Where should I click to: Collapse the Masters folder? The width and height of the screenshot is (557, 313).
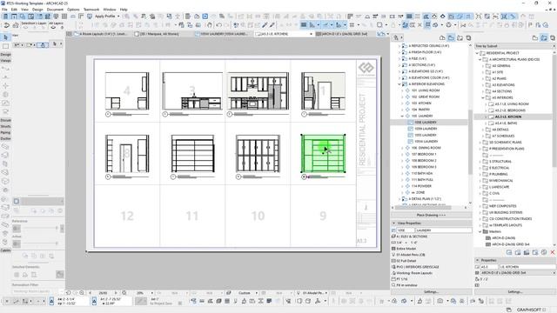pyautogui.click(x=480, y=232)
